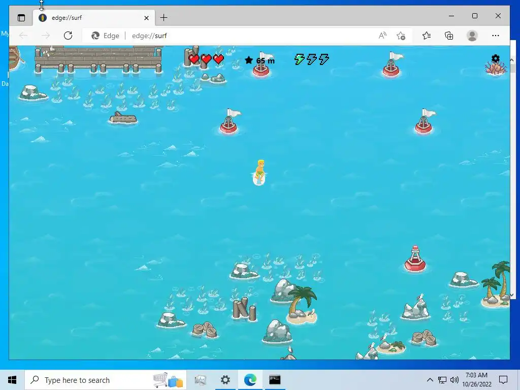Open the taskbar settings gear app
The image size is (520, 390).
point(225,380)
